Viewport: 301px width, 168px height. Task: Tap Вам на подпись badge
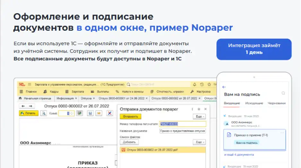pos(247,143)
